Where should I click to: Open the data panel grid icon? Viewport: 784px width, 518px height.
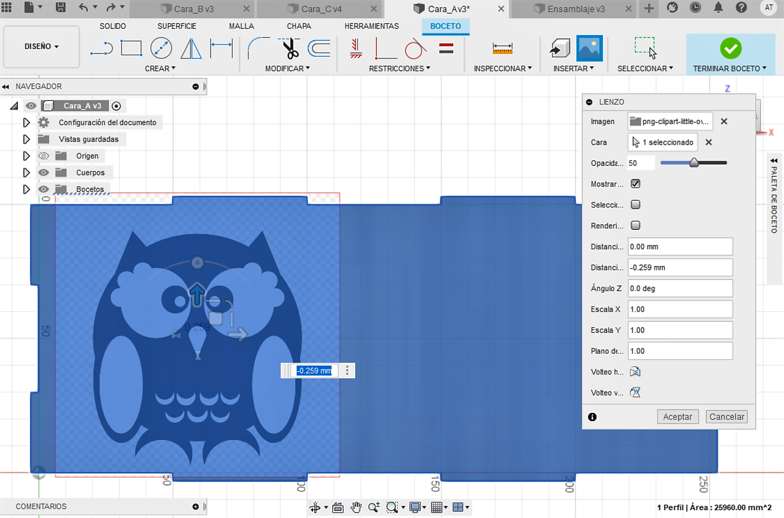(x=7, y=7)
